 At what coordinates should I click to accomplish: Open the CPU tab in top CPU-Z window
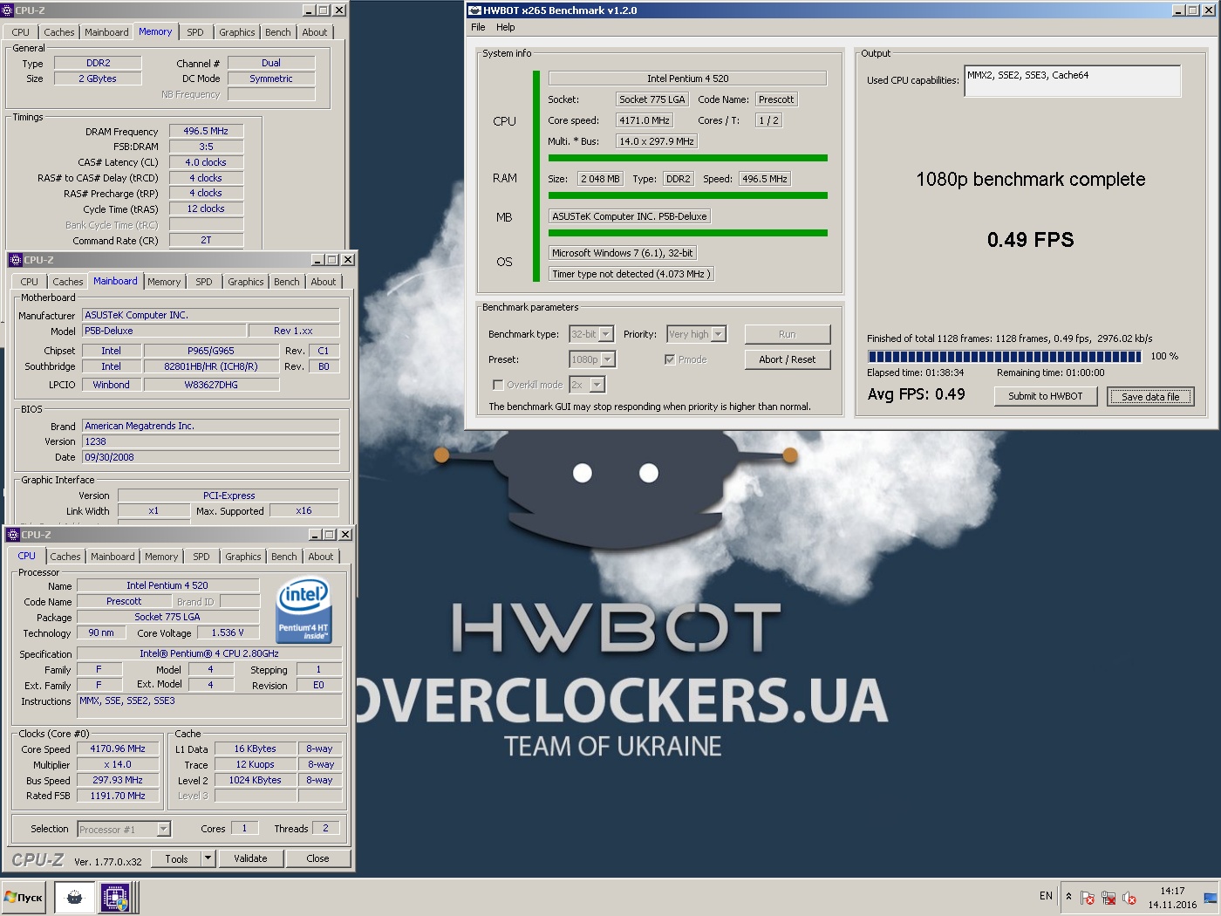pos(21,32)
